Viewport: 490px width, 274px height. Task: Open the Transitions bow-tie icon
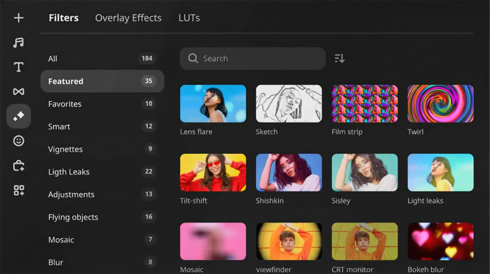coord(19,91)
